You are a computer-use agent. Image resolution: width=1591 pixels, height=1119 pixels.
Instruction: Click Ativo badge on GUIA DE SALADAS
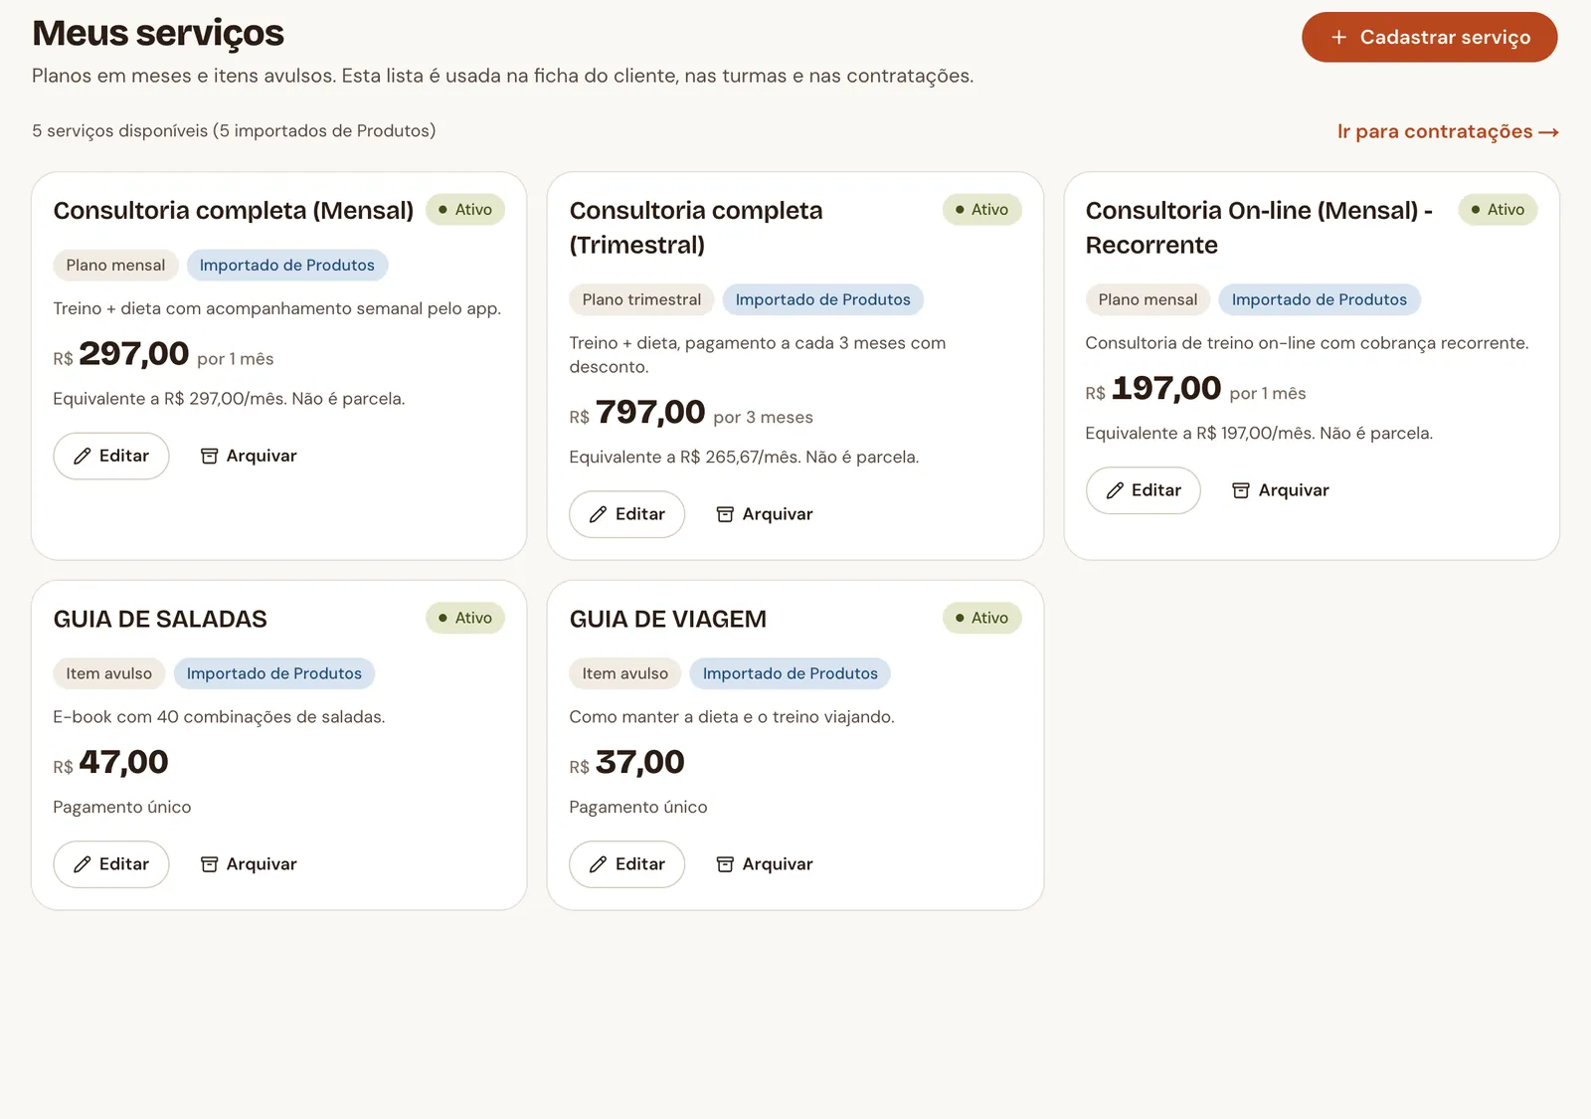465,618
